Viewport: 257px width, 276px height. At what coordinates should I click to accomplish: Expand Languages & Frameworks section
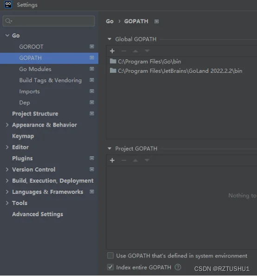[x=7, y=192]
